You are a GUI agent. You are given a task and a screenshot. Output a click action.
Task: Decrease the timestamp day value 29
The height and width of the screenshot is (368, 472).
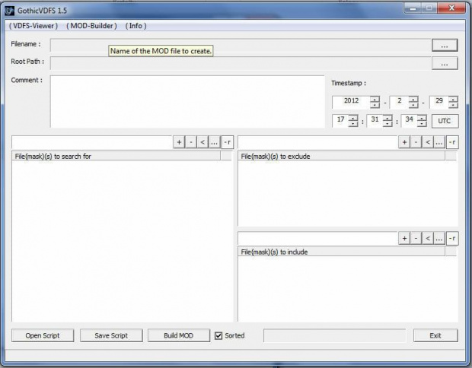tap(453, 105)
